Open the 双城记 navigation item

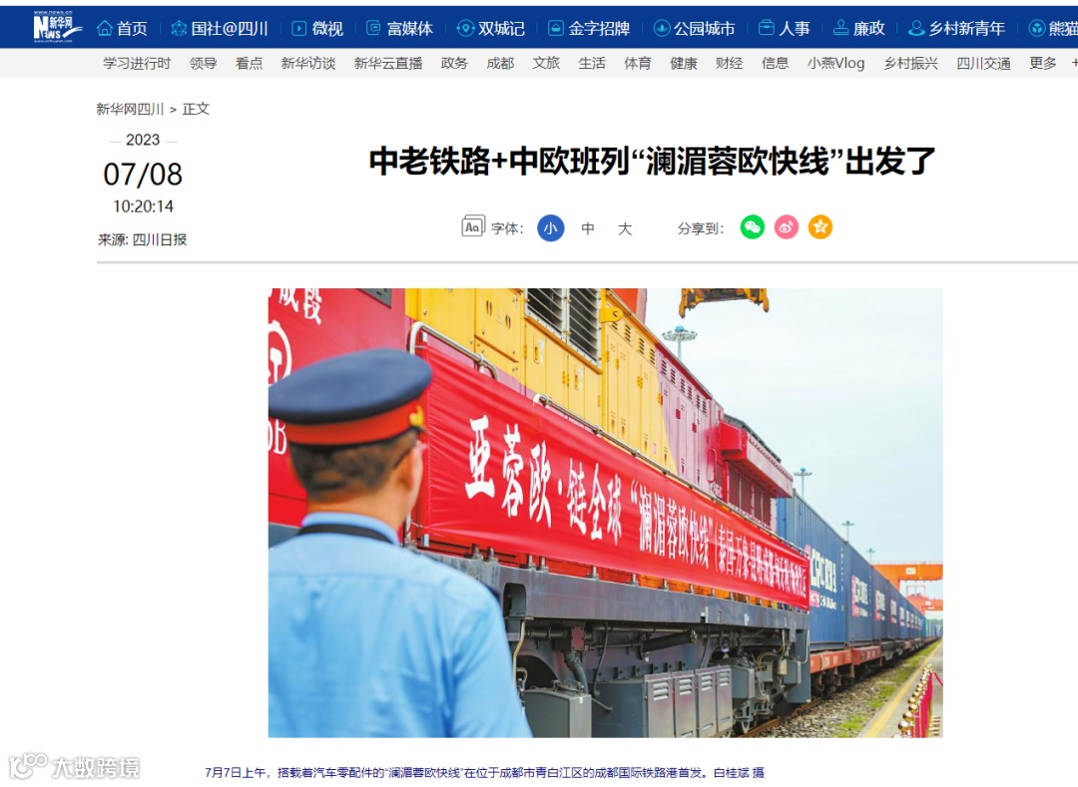(x=491, y=28)
